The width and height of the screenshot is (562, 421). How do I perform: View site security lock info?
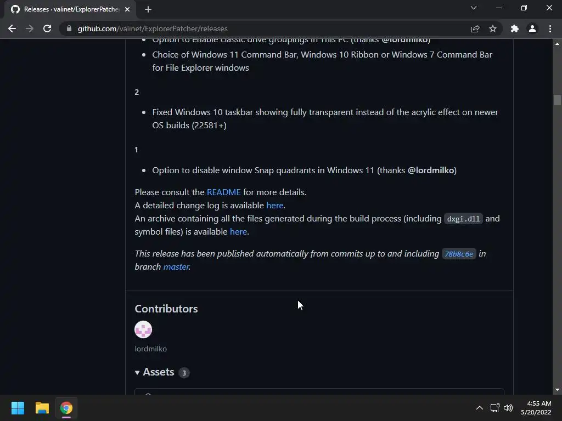[x=69, y=29]
